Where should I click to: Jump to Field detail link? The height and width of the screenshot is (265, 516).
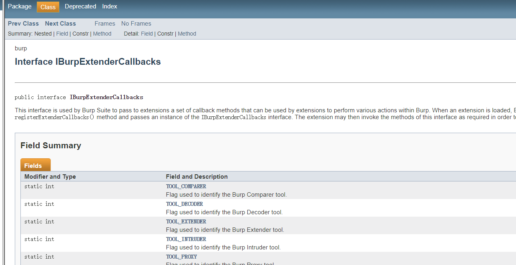tap(147, 34)
